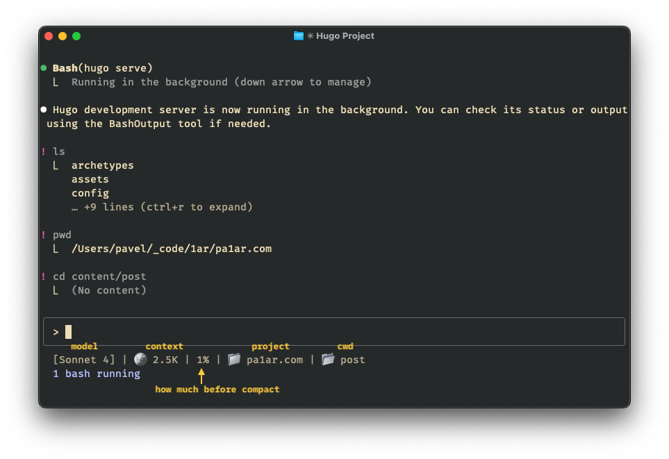Screen dimensions: 669x459
Task: Click the globe context icon in status line
Action: pyautogui.click(x=140, y=360)
